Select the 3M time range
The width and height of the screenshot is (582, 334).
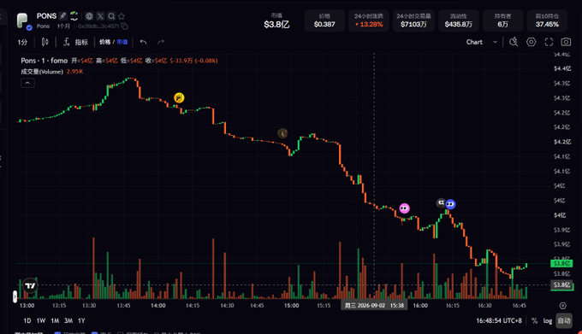pyautogui.click(x=68, y=320)
